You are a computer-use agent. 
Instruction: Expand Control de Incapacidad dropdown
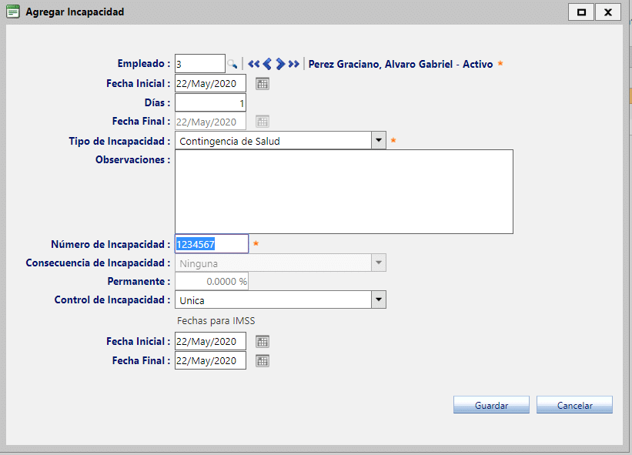(378, 299)
